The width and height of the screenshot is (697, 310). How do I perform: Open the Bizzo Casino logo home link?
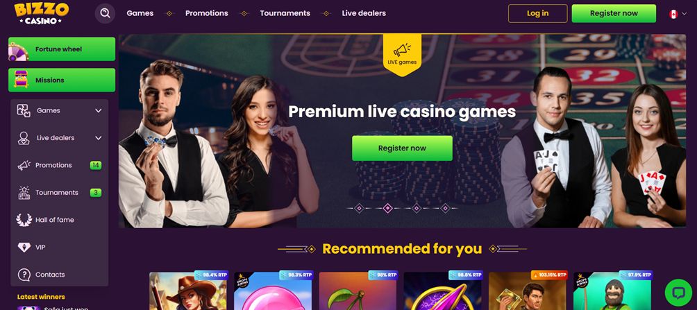42,13
